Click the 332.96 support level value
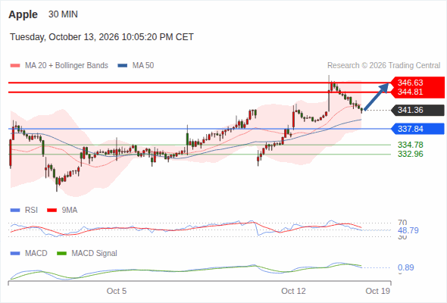Screen dimensions: 447x303 tap(411, 154)
